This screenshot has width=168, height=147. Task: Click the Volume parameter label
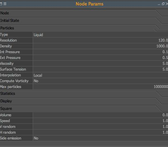coord(5,115)
